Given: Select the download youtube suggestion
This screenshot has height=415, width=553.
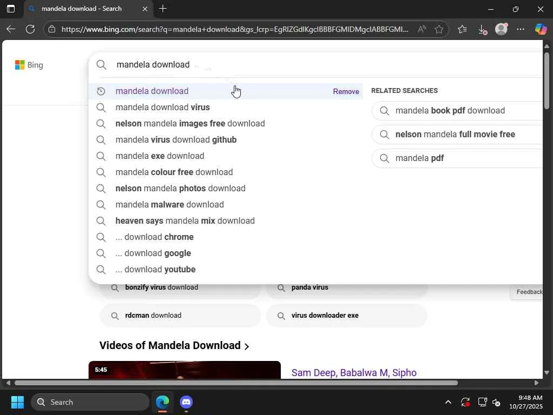Looking at the screenshot, I should point(226,270).
